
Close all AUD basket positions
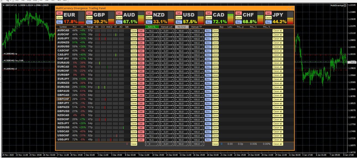click(x=119, y=18)
